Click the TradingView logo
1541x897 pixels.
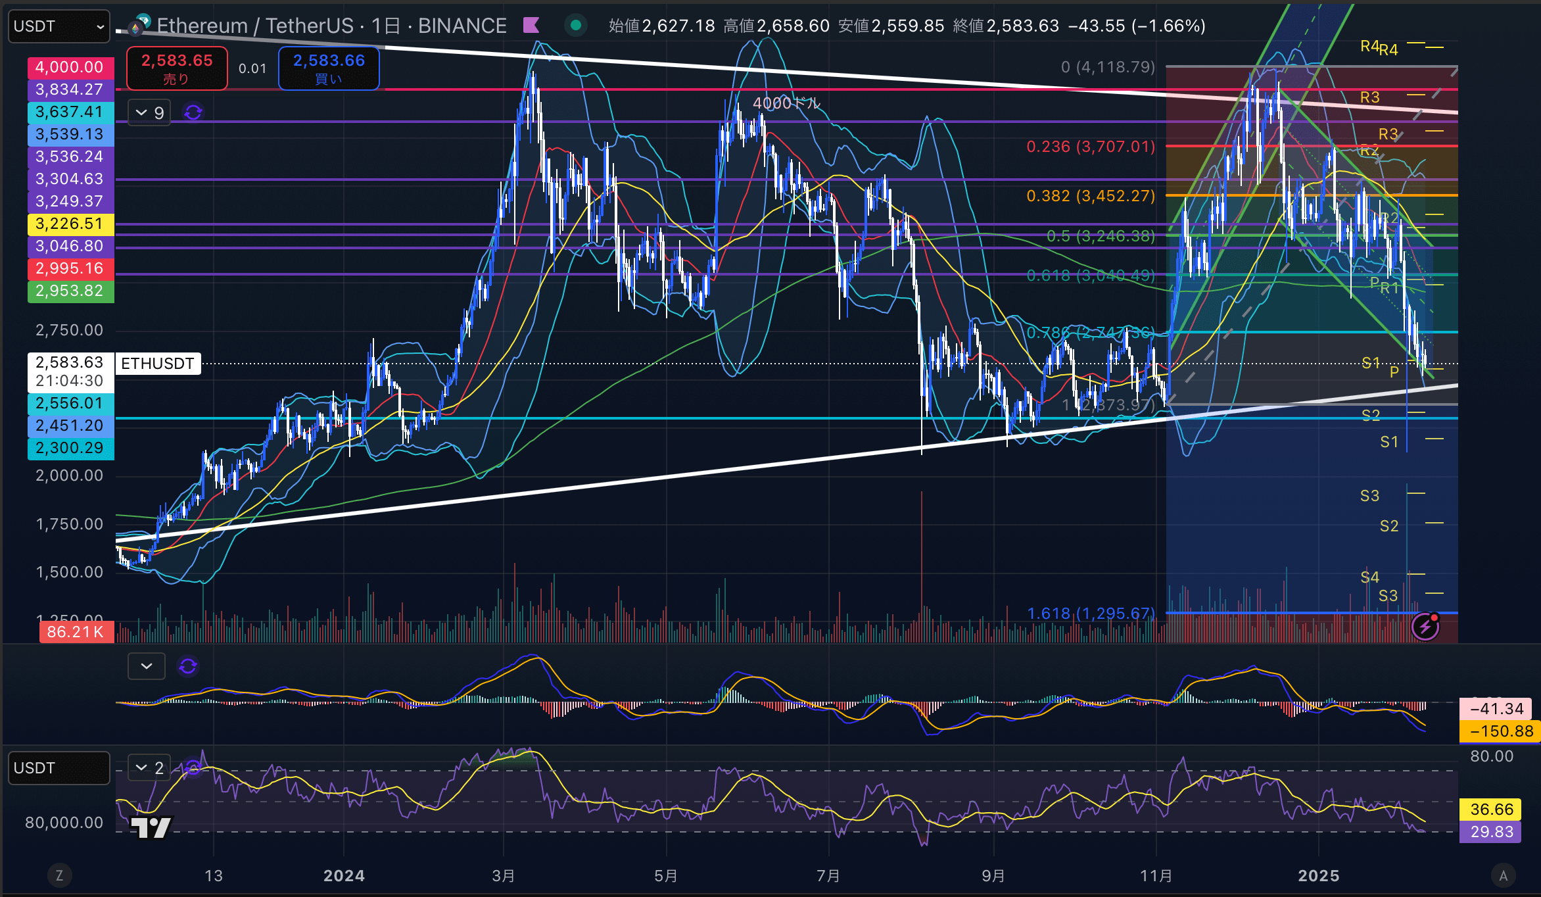pos(151,827)
